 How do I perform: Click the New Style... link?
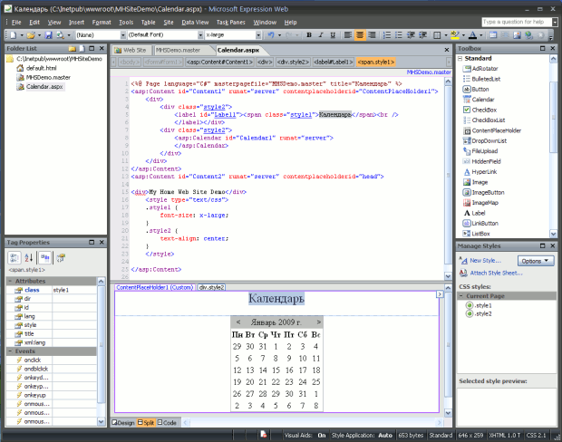pos(486,260)
